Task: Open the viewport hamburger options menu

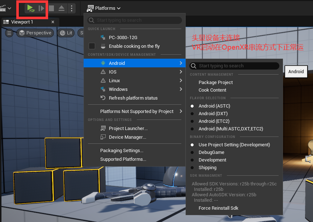Action: [x=9, y=33]
